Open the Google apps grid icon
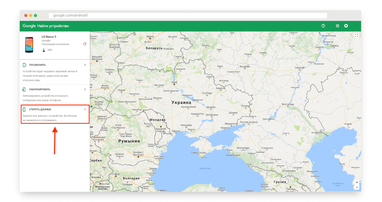The width and height of the screenshot is (382, 202). pyautogui.click(x=337, y=26)
